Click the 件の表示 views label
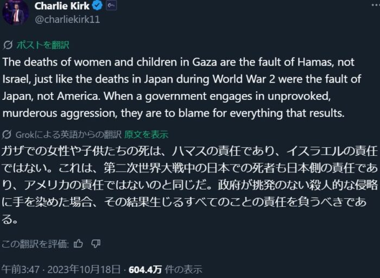This screenshot has height=278, width=380. [x=184, y=269]
